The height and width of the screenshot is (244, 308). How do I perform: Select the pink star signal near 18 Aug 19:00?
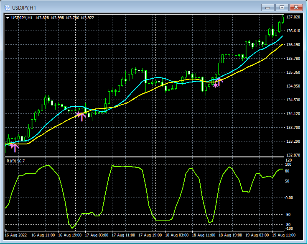(x=216, y=85)
